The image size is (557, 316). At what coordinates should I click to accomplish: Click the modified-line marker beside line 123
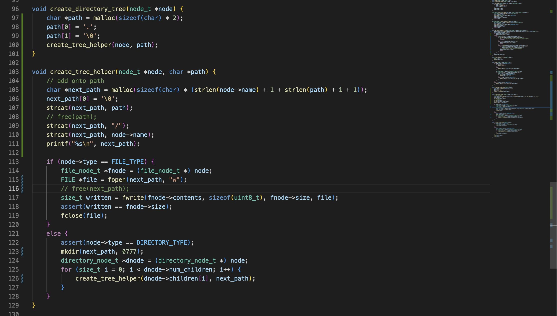[x=22, y=252]
